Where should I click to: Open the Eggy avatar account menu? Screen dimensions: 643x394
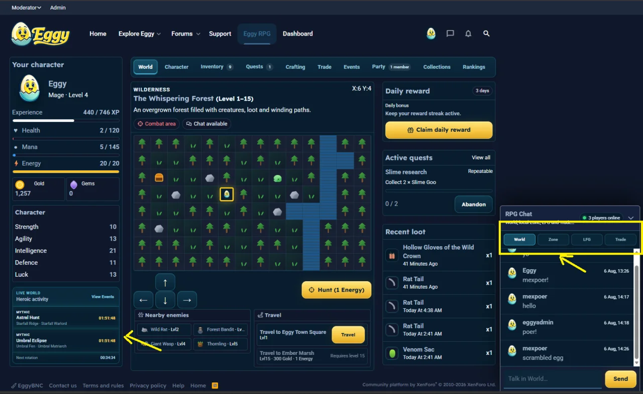click(431, 34)
